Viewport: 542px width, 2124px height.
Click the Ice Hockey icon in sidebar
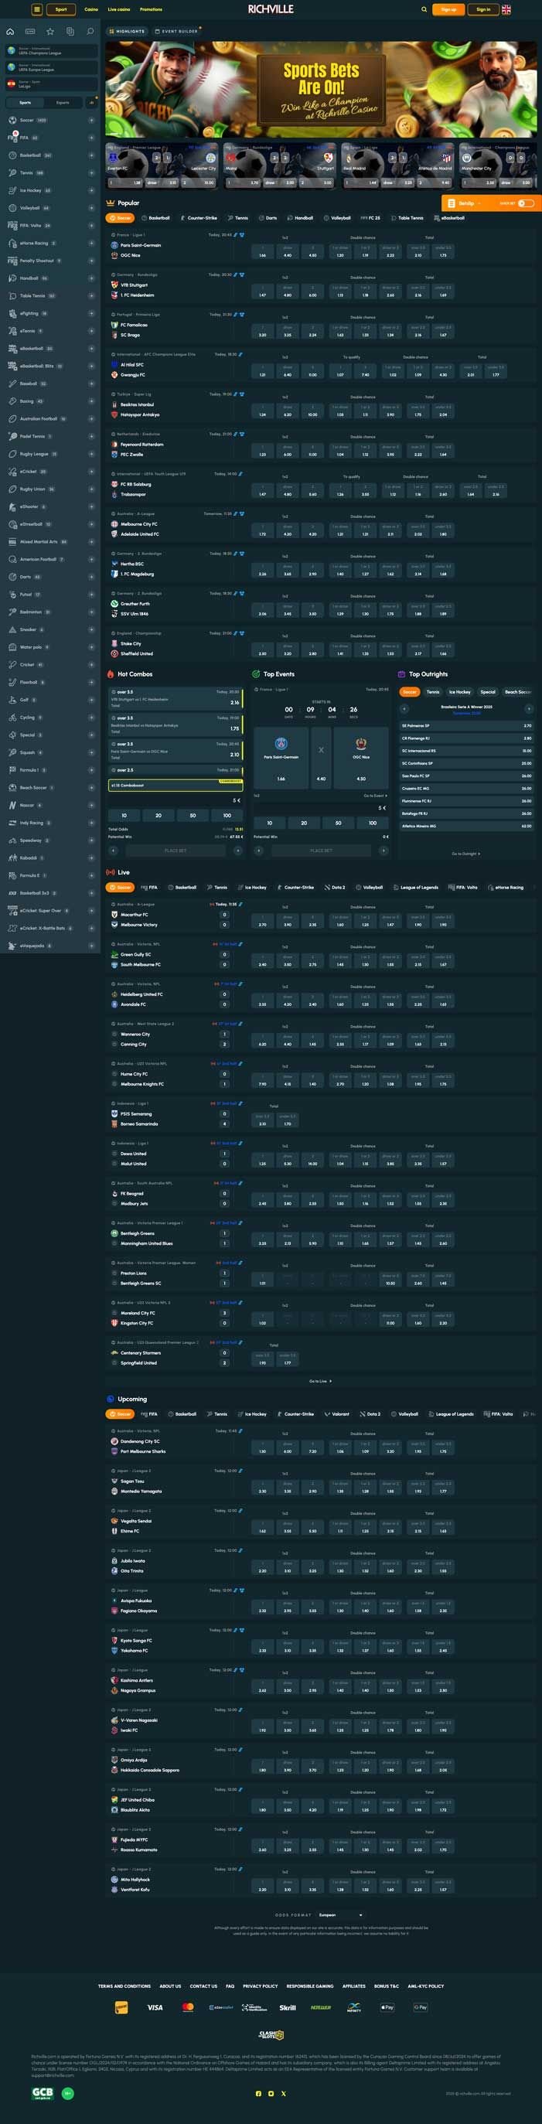pyautogui.click(x=12, y=190)
